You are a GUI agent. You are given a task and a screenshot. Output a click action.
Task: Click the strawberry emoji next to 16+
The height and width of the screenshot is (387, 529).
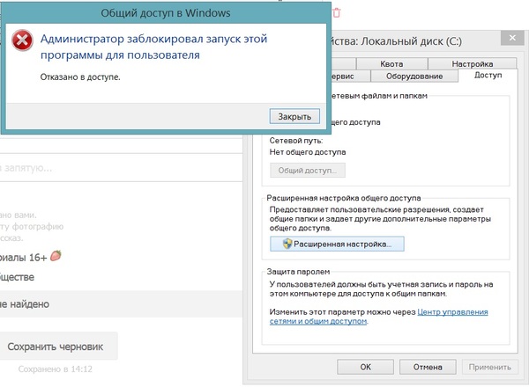56,256
